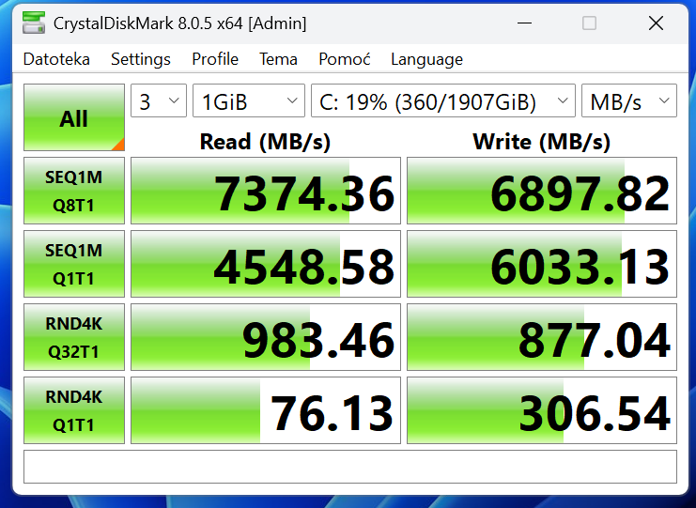Open the test count dropdown showing 3
Image resolution: width=696 pixels, height=508 pixels.
click(158, 101)
